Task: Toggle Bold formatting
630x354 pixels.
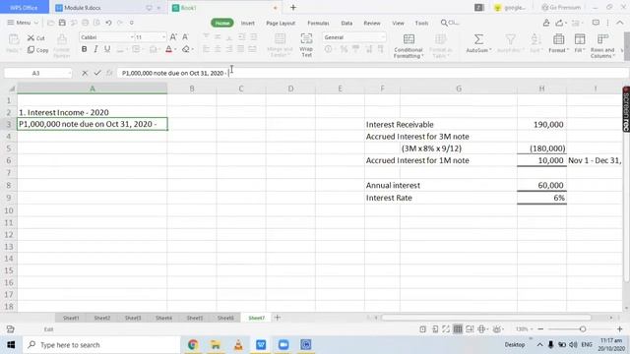Action: [x=84, y=49]
